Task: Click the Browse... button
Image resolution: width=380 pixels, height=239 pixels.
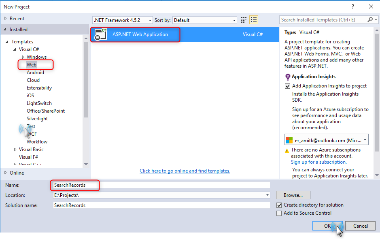Action: point(293,195)
